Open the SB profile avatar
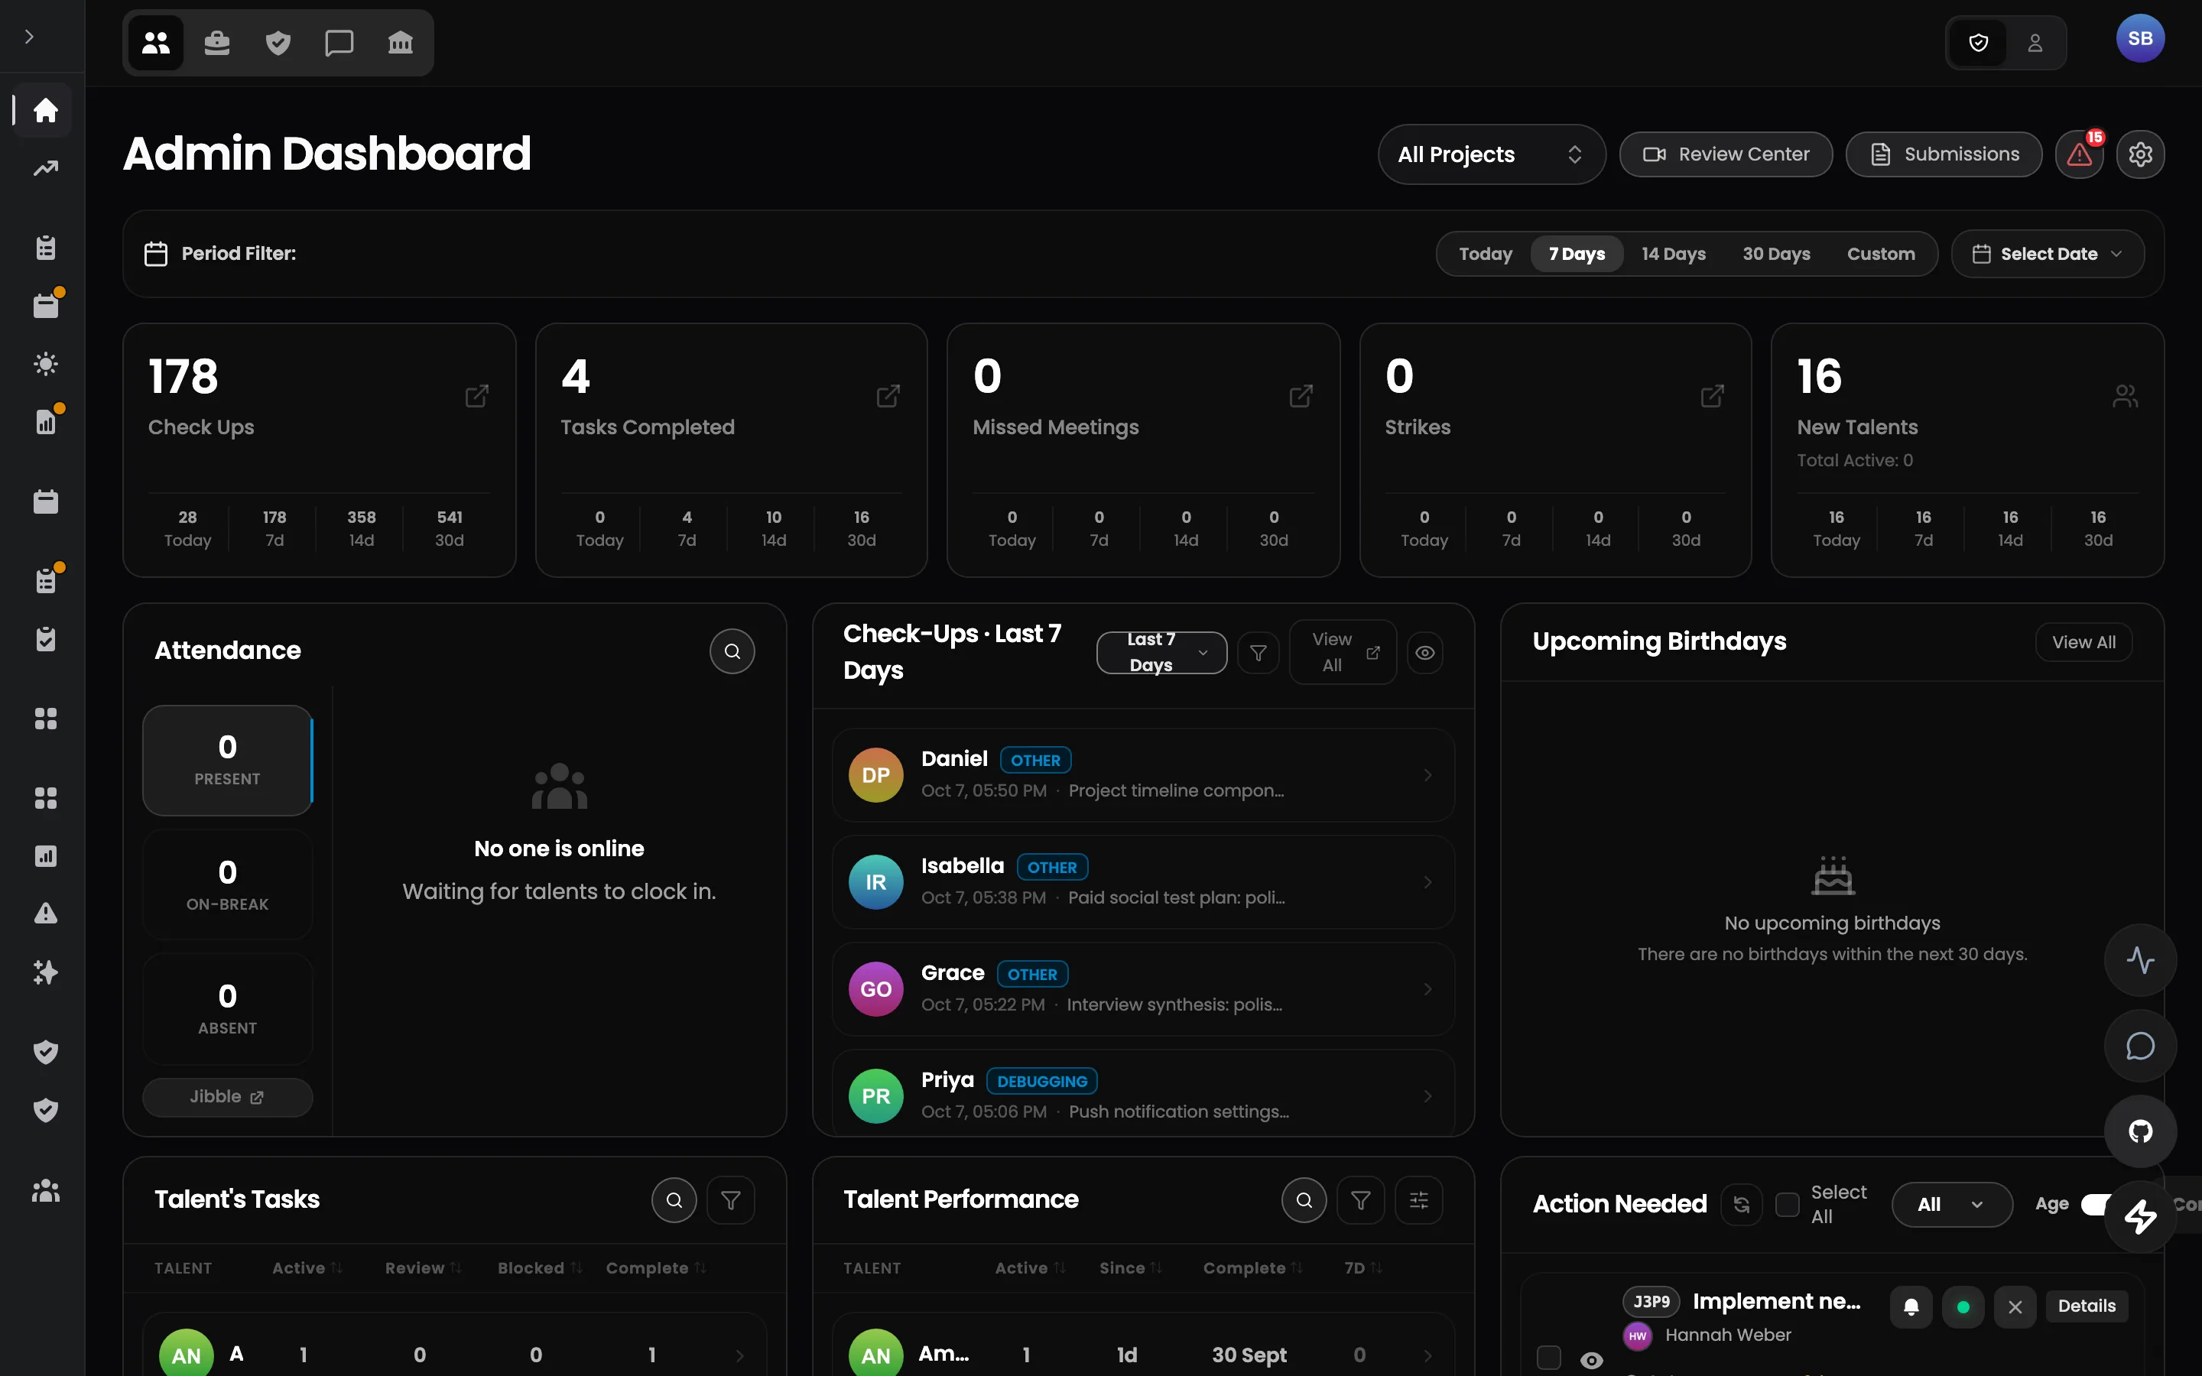Viewport: 2202px width, 1376px height. pyautogui.click(x=2140, y=39)
